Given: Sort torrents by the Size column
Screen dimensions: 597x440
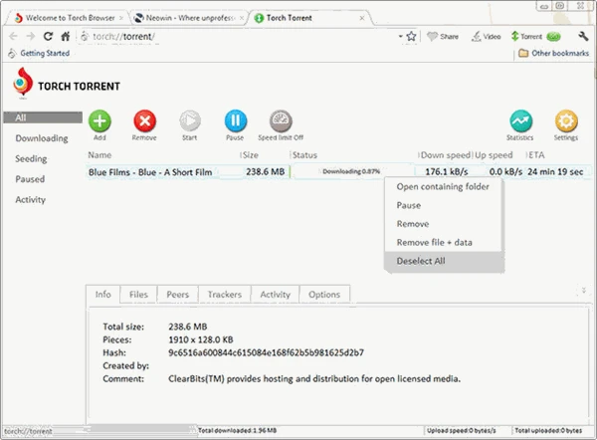Looking at the screenshot, I should click(251, 155).
